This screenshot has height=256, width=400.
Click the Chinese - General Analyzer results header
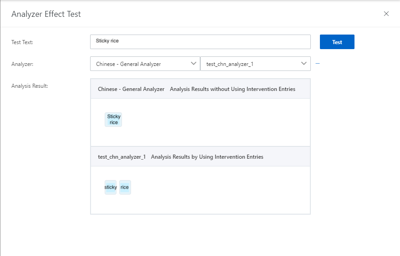[131, 89]
